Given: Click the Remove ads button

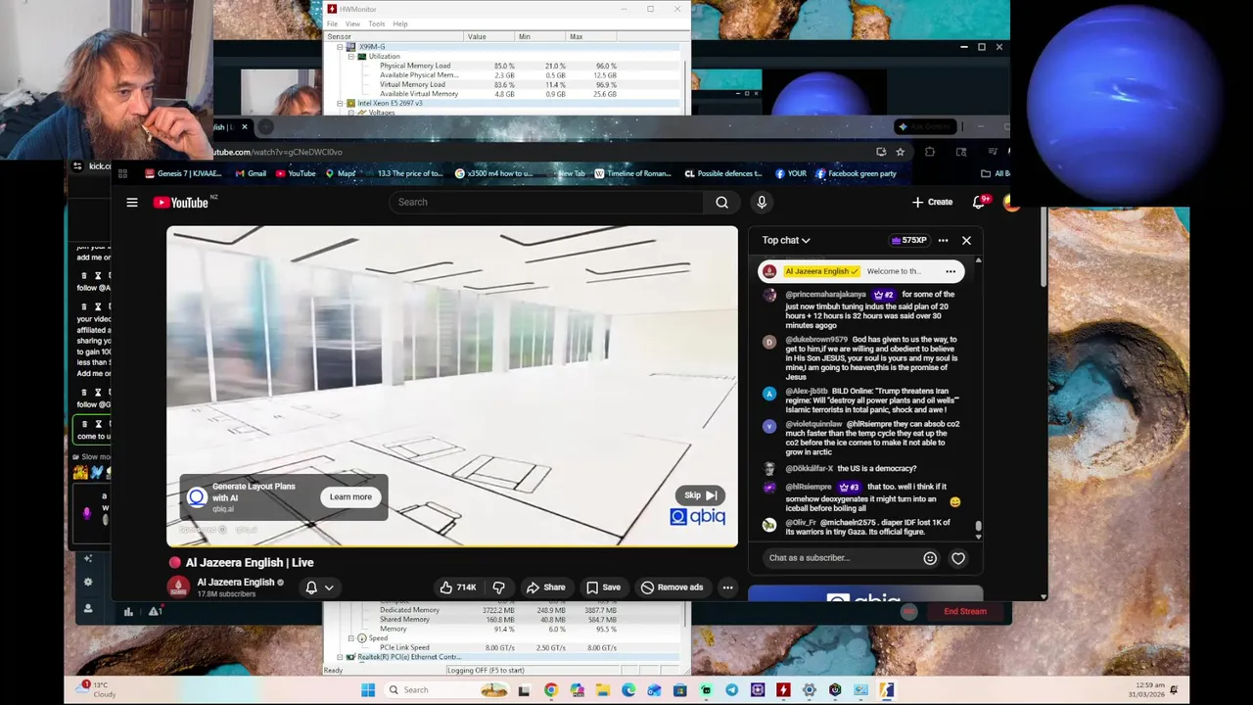Looking at the screenshot, I should (x=672, y=587).
